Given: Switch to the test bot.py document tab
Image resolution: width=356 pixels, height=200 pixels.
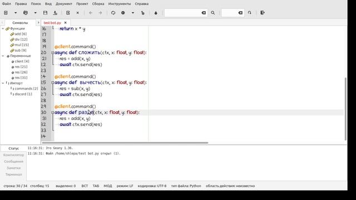Looking at the screenshot, I should 52,23.
